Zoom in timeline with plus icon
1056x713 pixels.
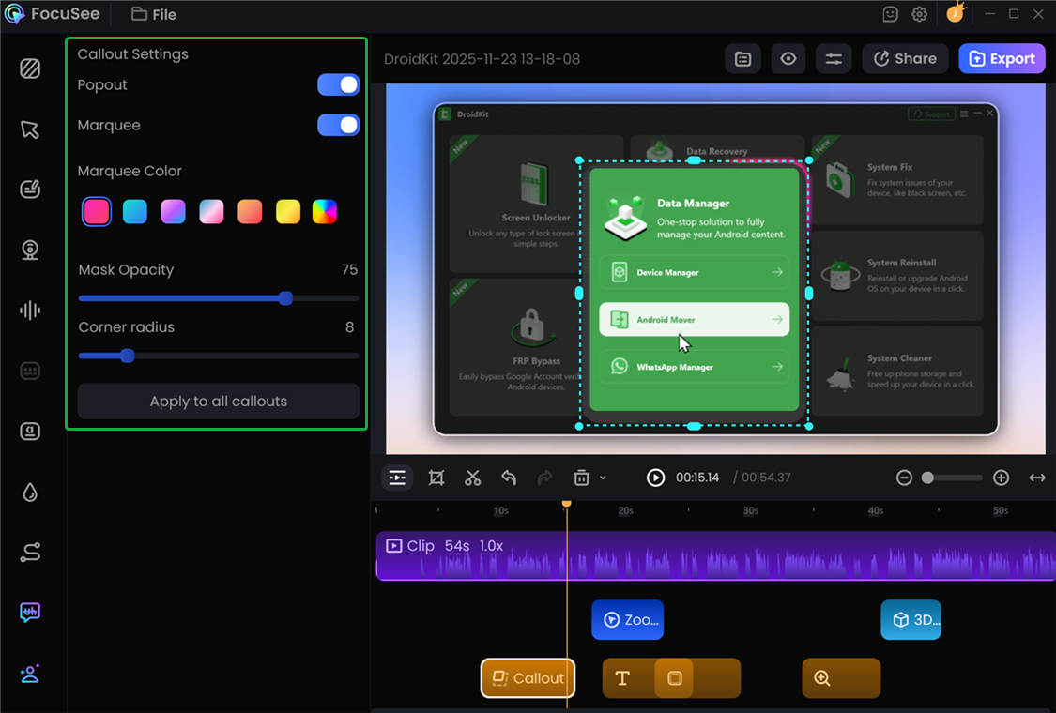pyautogui.click(x=1002, y=478)
